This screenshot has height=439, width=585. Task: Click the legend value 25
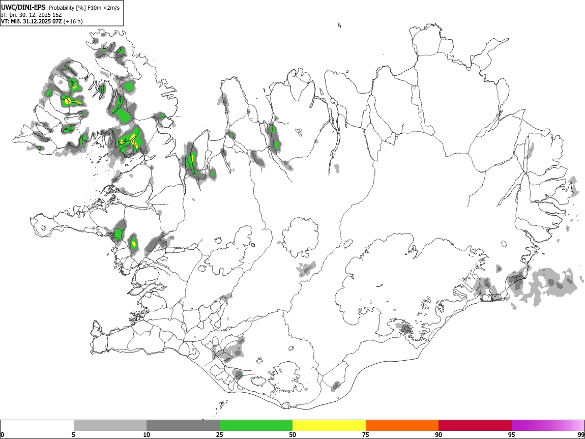[x=220, y=434]
